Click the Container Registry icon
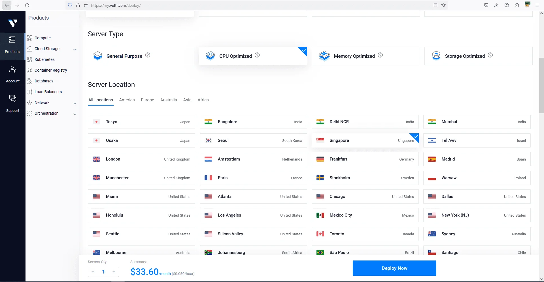544x282 pixels. pos(29,70)
